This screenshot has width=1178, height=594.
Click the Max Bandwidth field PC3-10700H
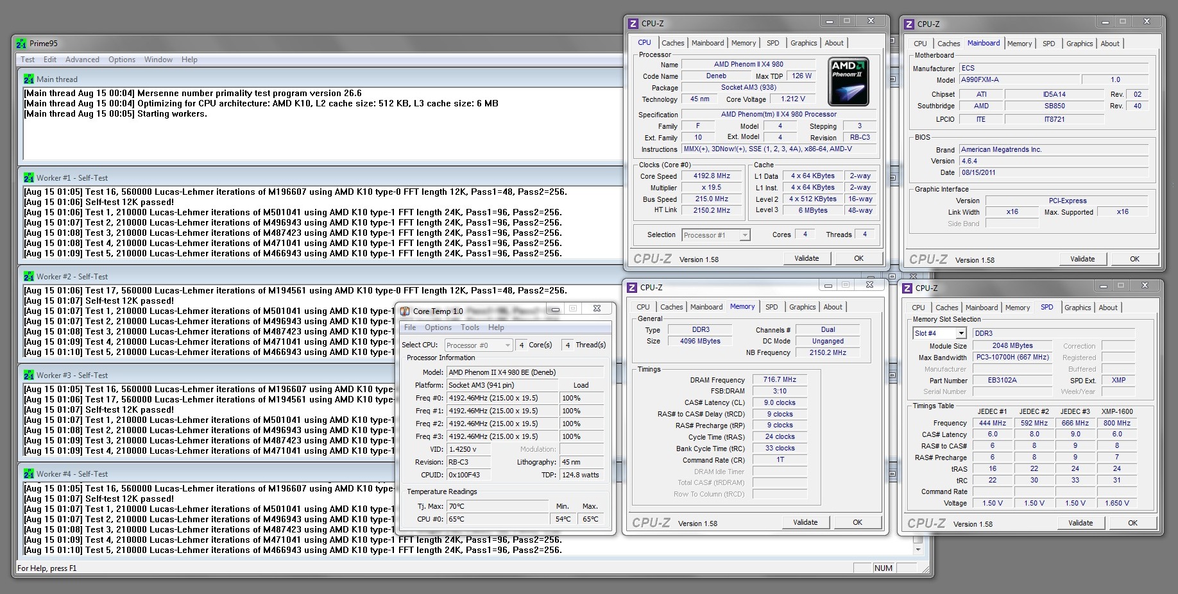[1012, 357]
